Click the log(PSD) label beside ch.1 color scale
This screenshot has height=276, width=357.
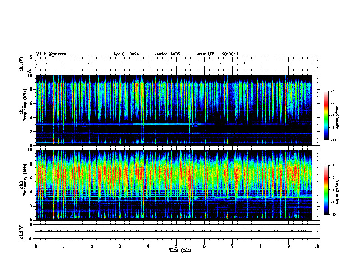338,117
